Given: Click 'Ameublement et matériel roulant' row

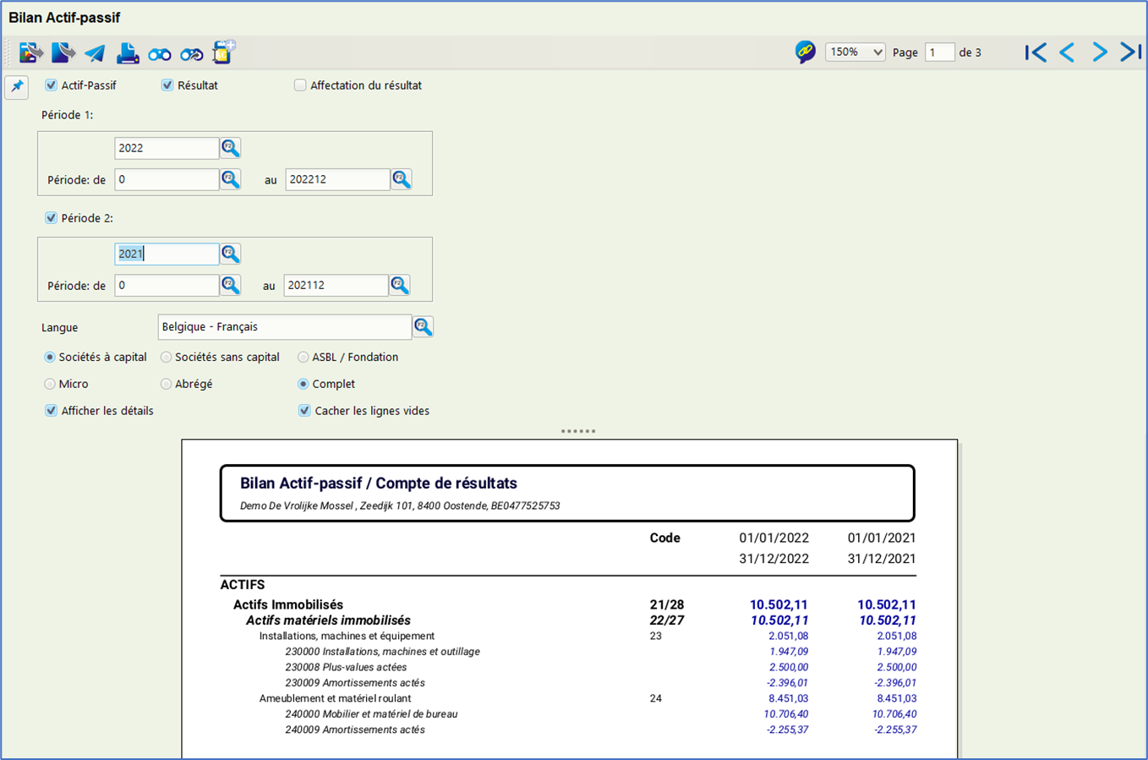Looking at the screenshot, I should tap(335, 698).
